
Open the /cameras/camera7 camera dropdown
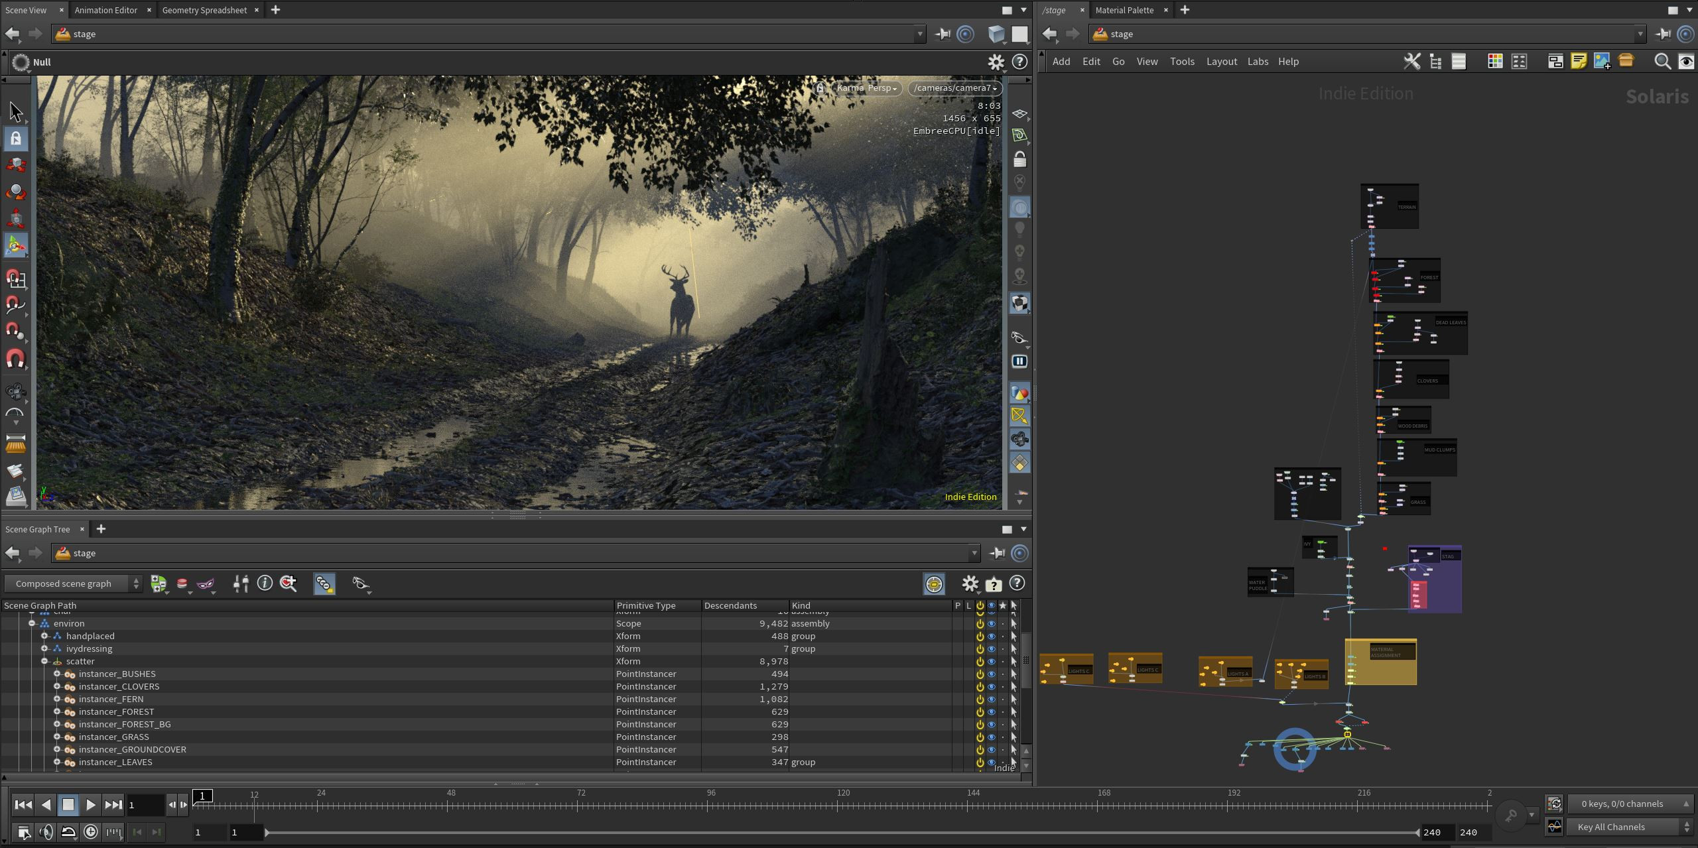tap(955, 88)
